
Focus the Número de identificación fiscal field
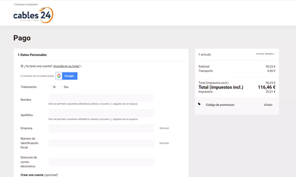click(101, 143)
